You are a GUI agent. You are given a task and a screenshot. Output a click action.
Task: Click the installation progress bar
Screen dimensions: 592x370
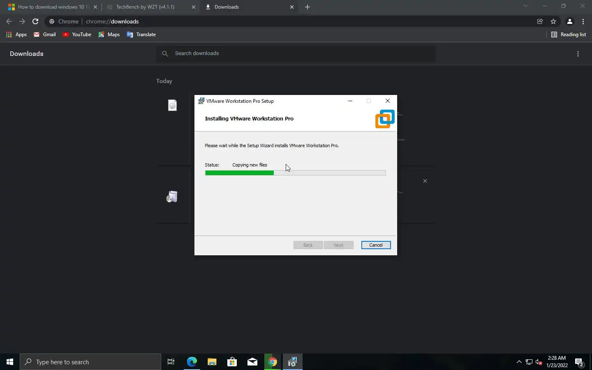pos(295,173)
